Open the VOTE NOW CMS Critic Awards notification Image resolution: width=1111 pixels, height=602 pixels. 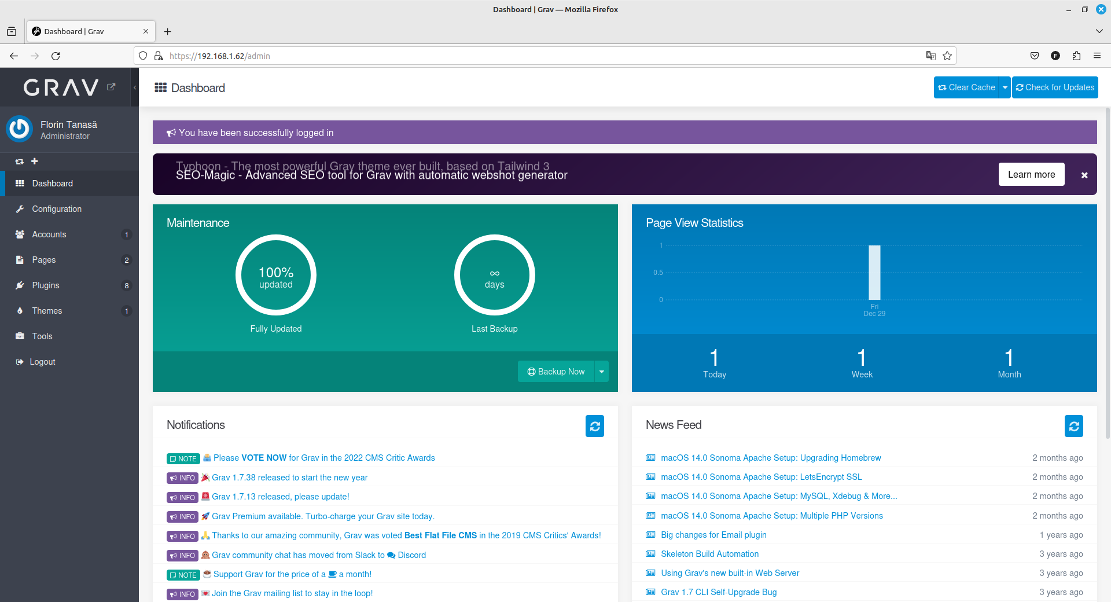pyautogui.click(x=324, y=458)
